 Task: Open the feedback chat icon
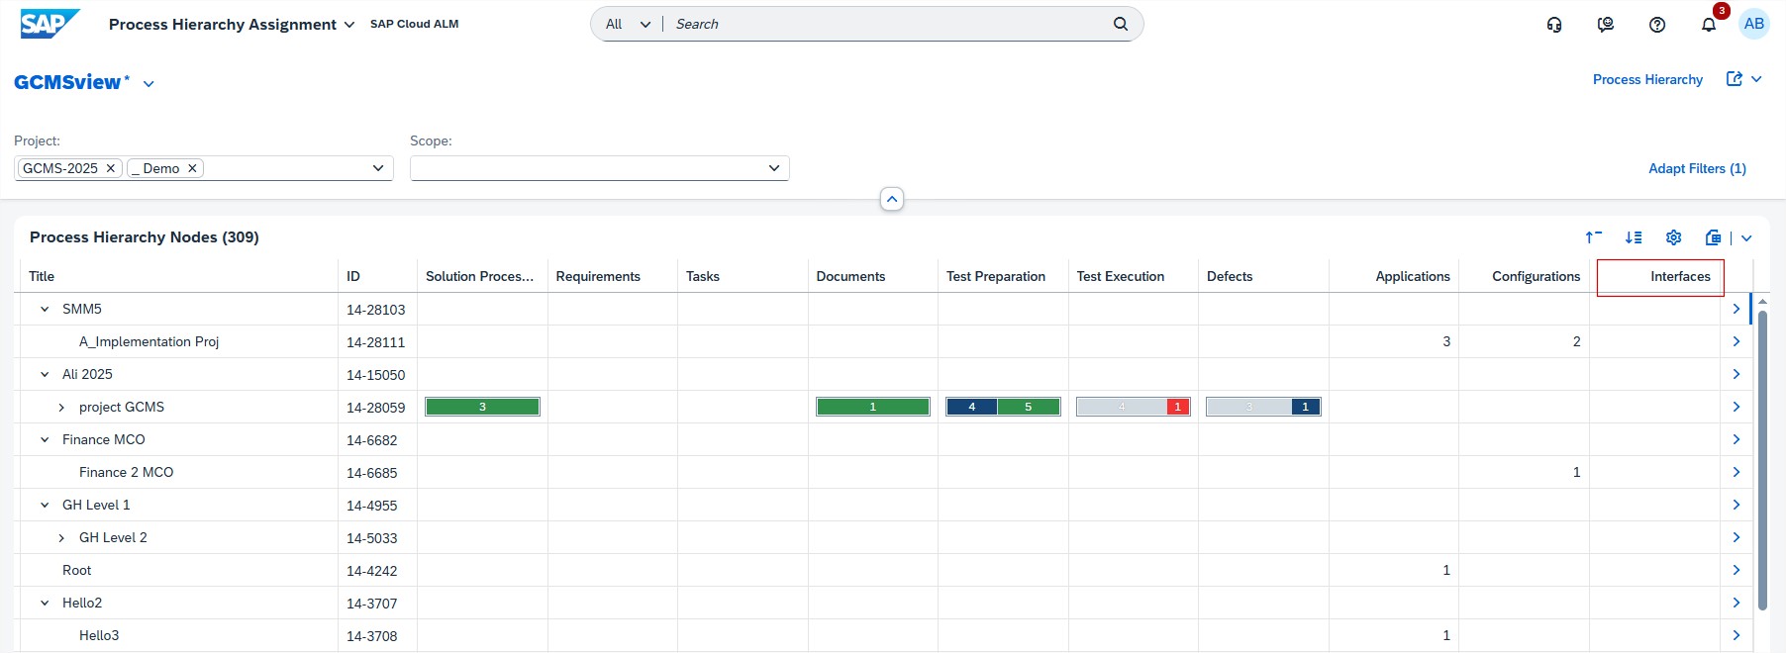pyautogui.click(x=1606, y=25)
